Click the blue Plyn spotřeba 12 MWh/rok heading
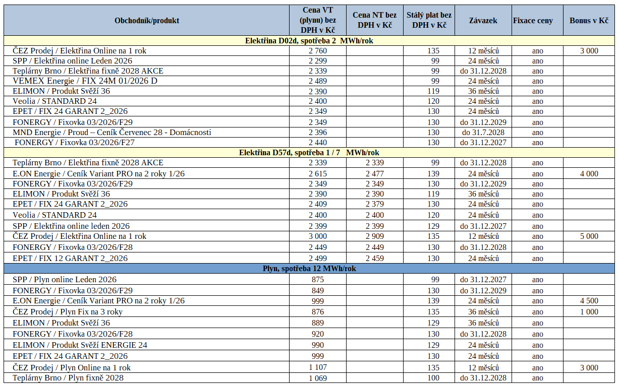 [309, 269]
